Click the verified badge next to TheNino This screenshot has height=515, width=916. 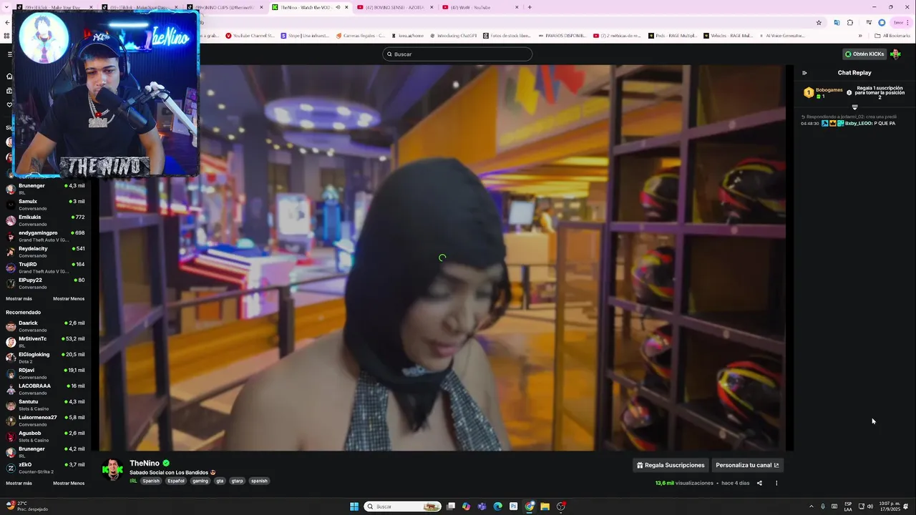[x=166, y=463]
